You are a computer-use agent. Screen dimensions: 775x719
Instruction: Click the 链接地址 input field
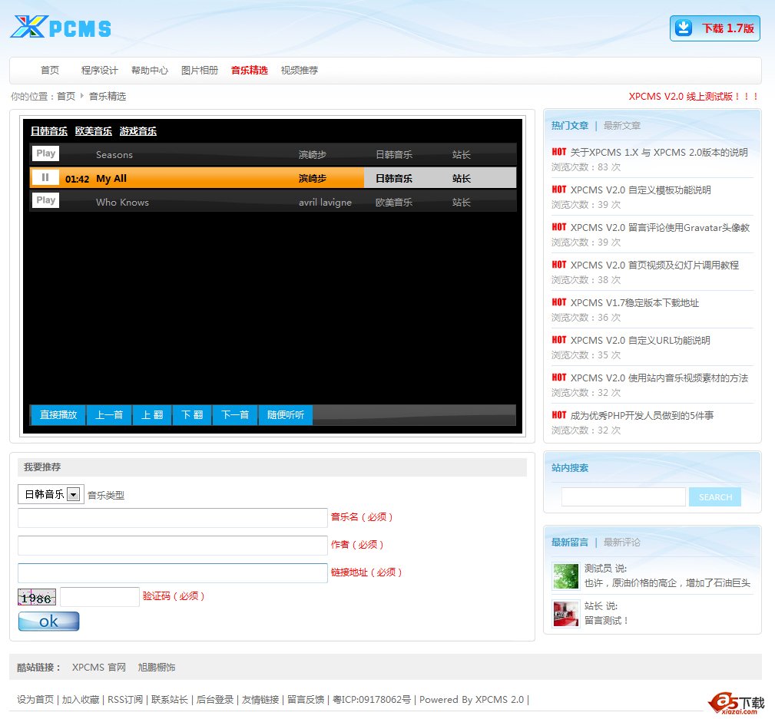click(x=173, y=573)
